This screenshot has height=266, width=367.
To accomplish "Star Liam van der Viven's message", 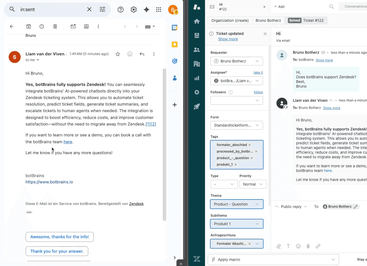I will point(118,54).
